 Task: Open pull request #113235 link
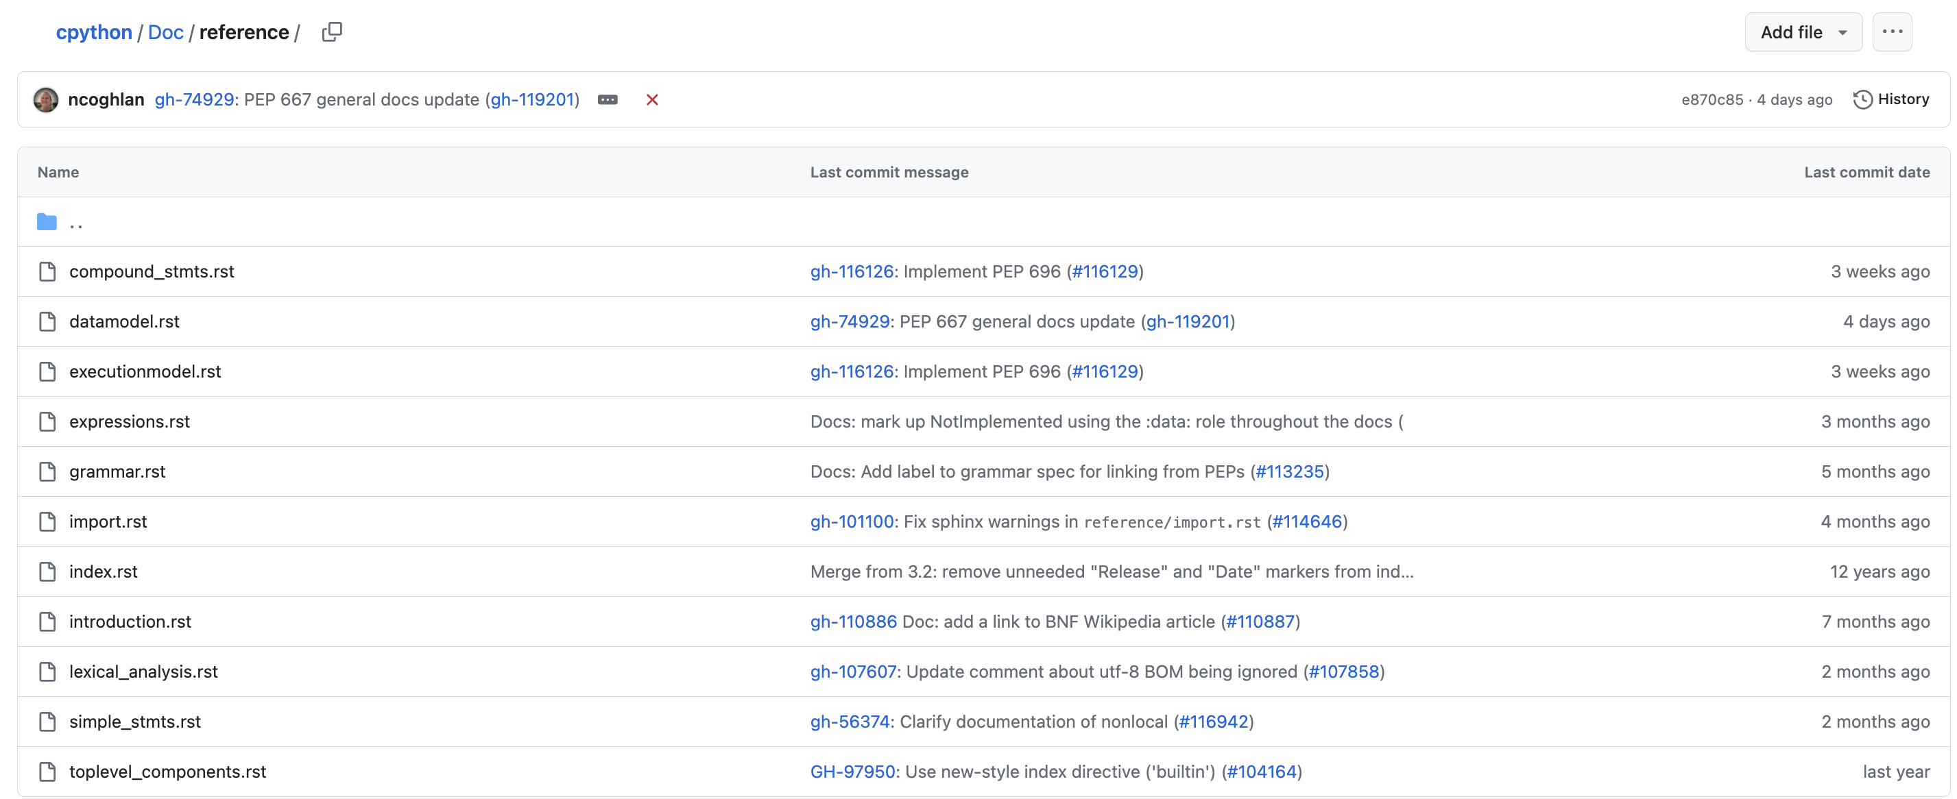click(x=1289, y=471)
